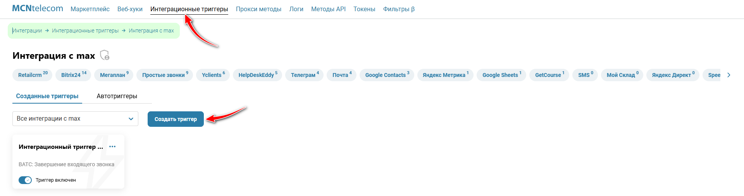Go to Веб-хуки section
744x196 pixels.
click(130, 9)
